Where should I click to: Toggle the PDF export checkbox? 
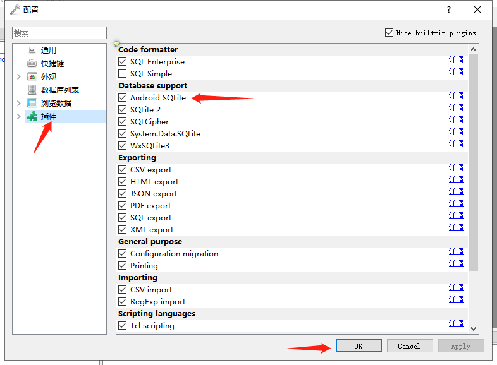122,206
